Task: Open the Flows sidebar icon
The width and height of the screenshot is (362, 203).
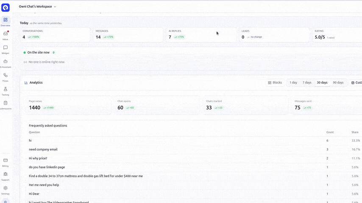Action: (6, 75)
